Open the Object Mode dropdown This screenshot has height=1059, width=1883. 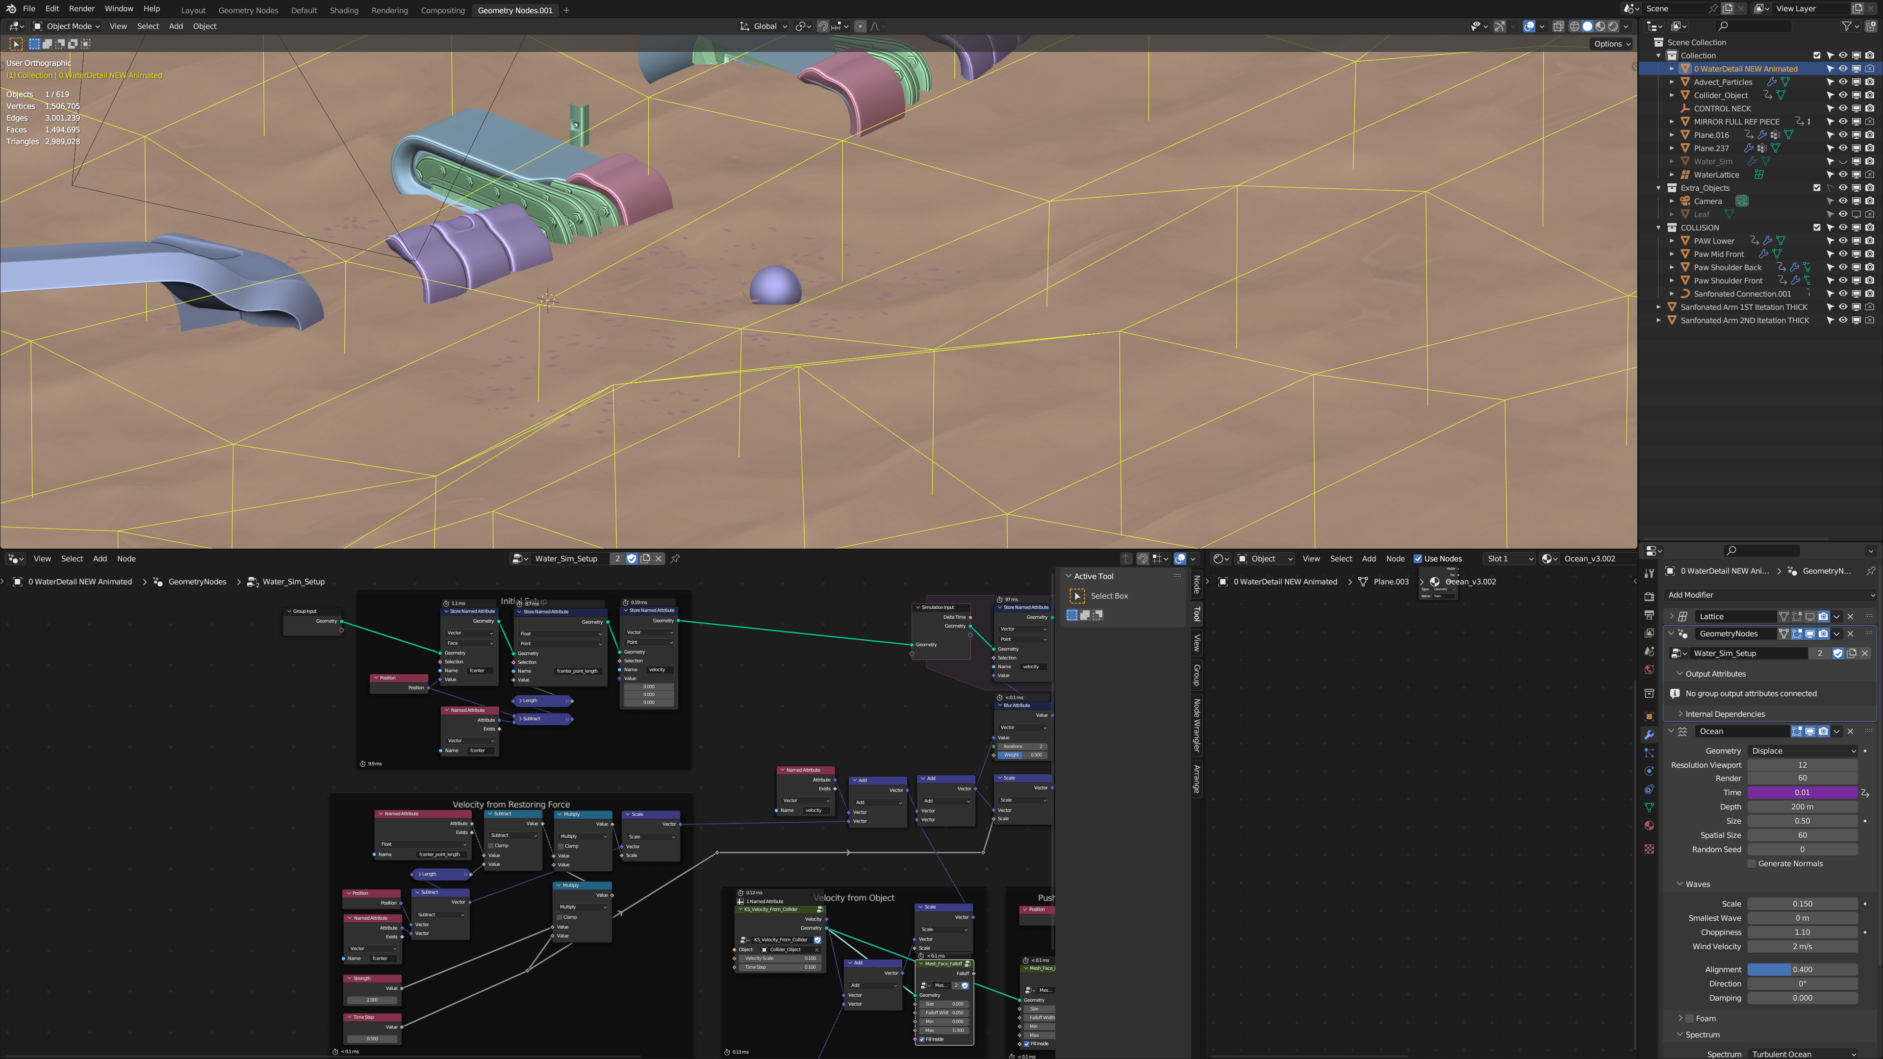67,26
